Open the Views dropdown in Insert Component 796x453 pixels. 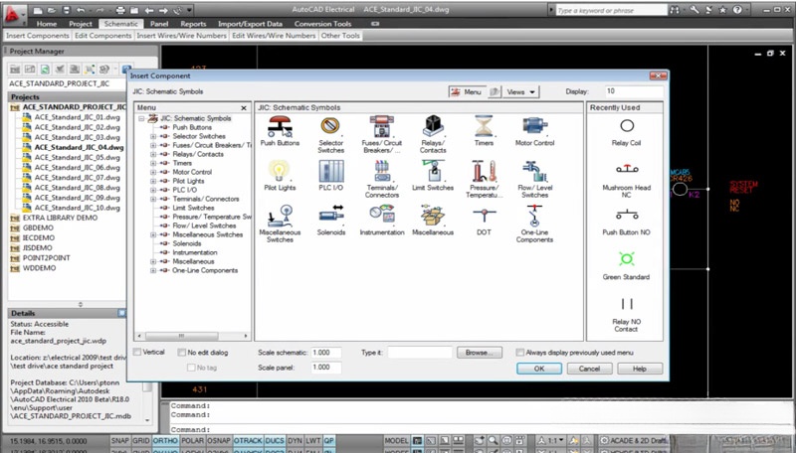[520, 91]
